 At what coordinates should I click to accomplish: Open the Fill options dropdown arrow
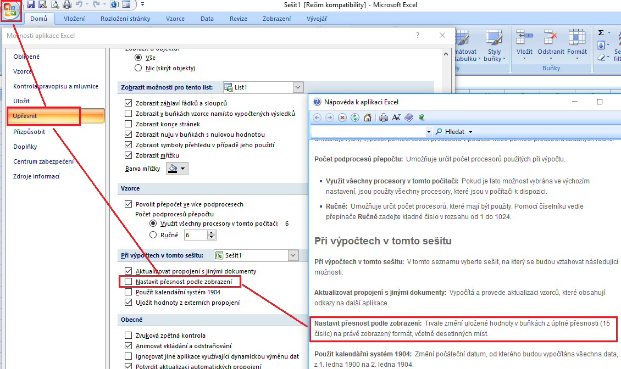pyautogui.click(x=608, y=45)
